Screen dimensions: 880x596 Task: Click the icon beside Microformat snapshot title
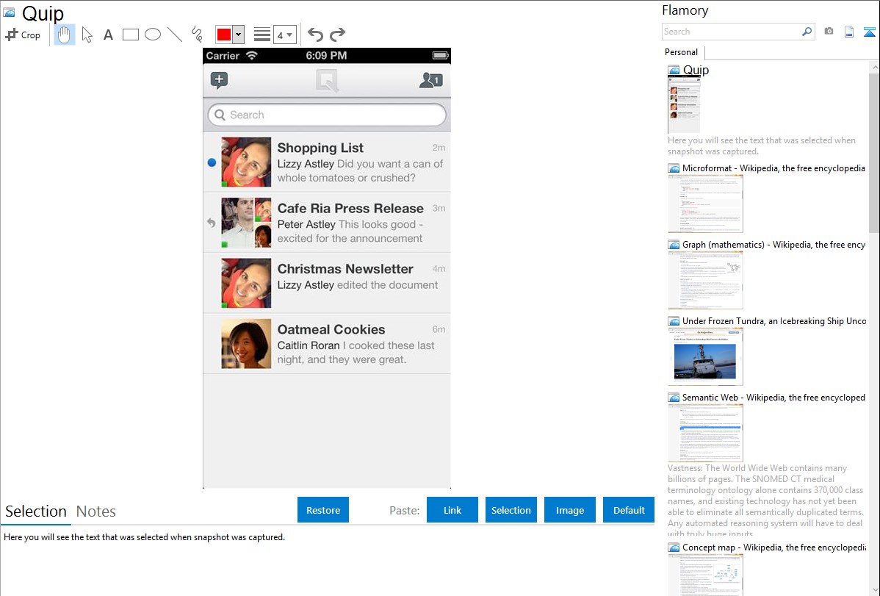(674, 168)
